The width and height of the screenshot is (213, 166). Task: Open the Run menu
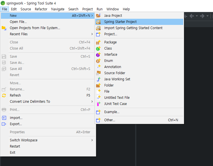(99, 9)
